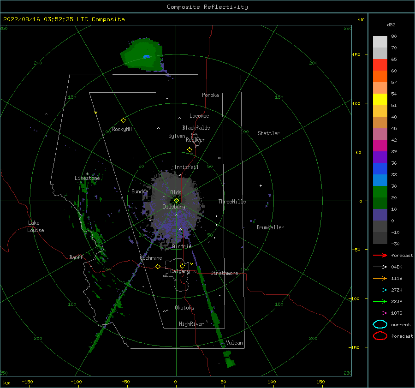The height and width of the screenshot is (388, 415).
Task: Click the white plus marker north of Drumheller
Action: [261, 185]
